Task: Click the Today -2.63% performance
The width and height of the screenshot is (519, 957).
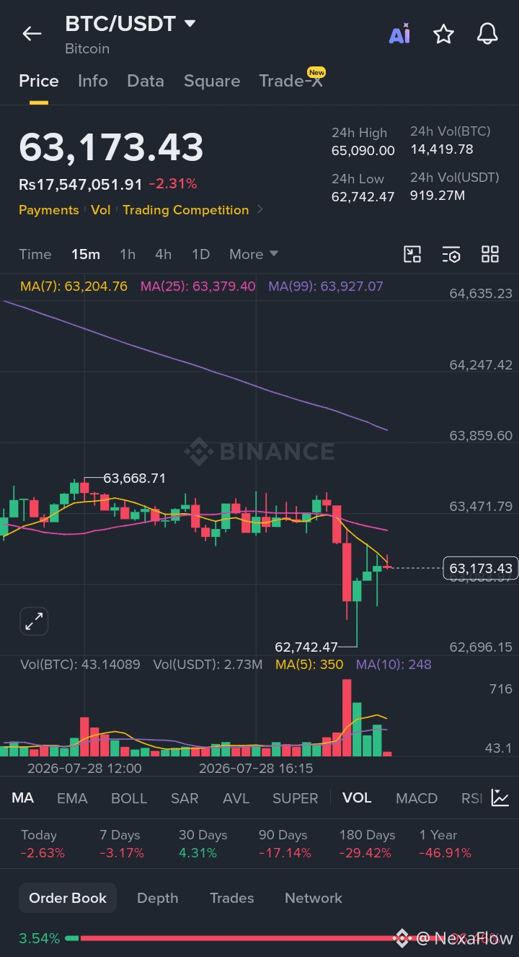Action: [x=43, y=844]
